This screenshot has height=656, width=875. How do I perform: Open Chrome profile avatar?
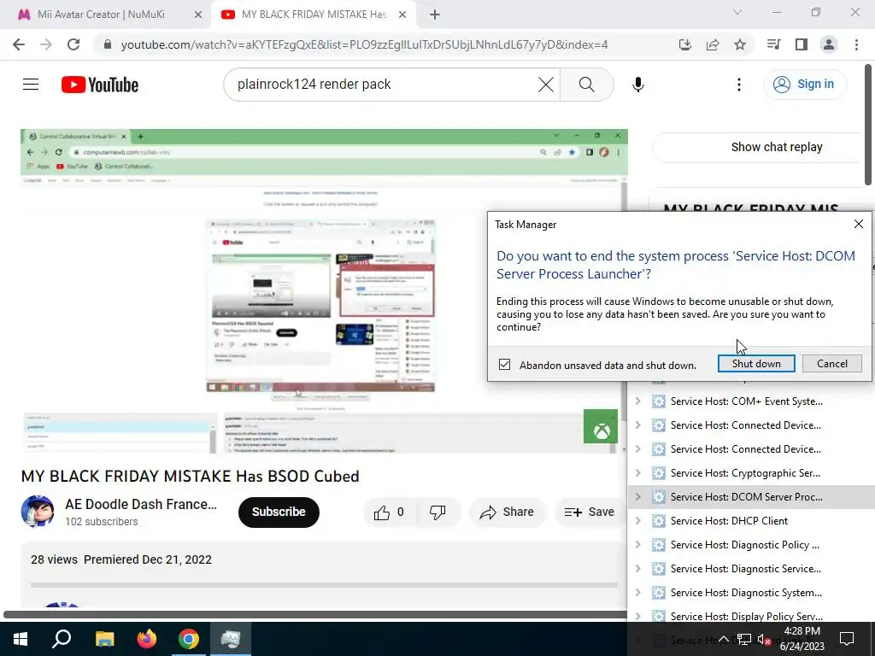click(x=829, y=44)
